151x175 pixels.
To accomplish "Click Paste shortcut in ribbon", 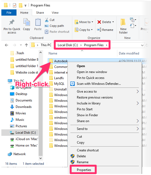I will (x=57, y=32).
